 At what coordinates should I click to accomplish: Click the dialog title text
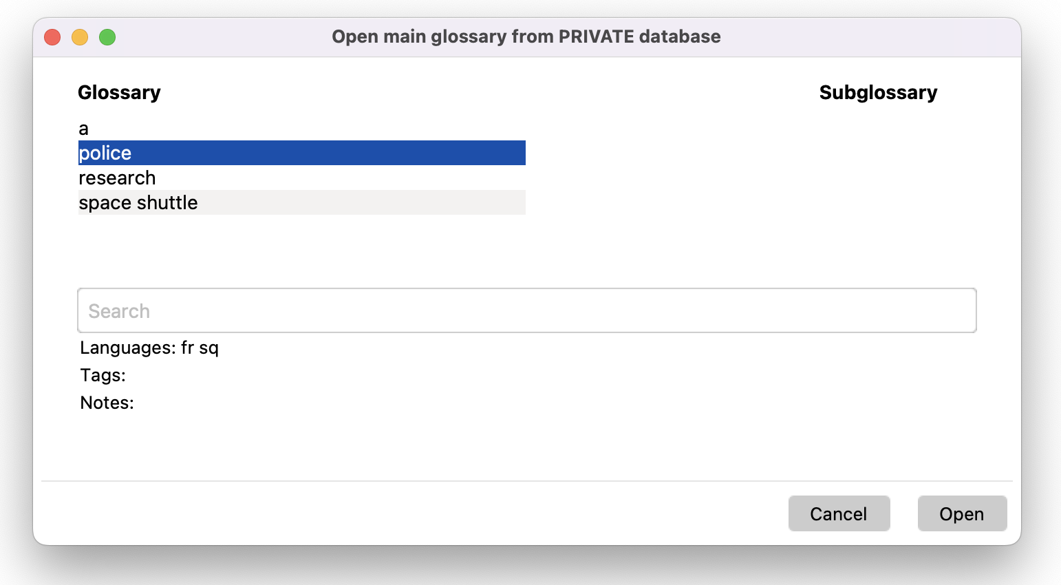[526, 36]
